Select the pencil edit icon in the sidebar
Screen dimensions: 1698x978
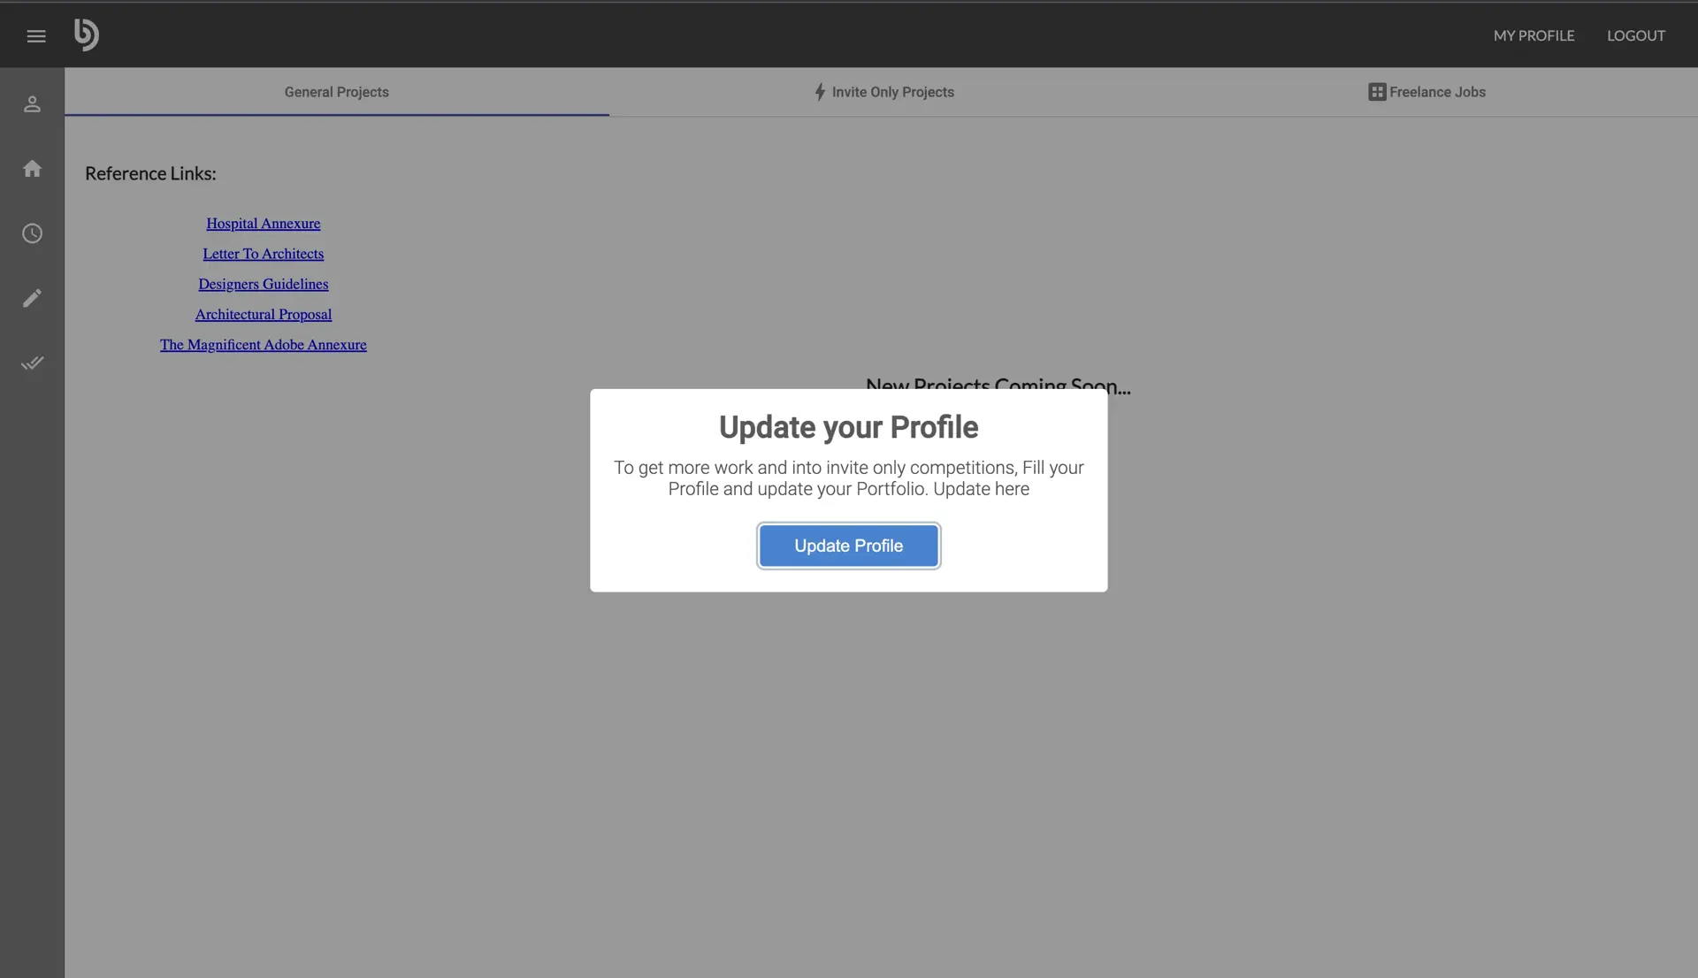(33, 298)
